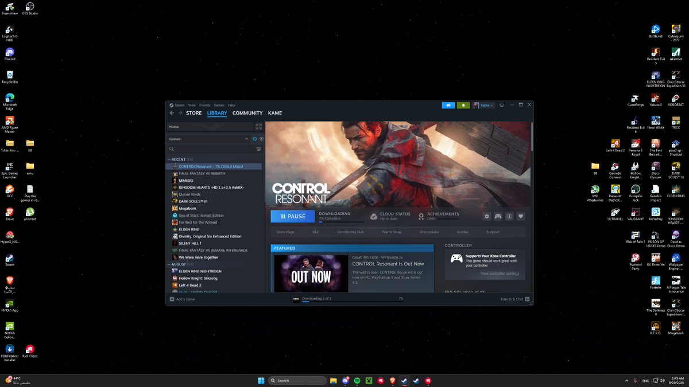
Task: Open the Battle.net desktop icon
Action: [656, 32]
